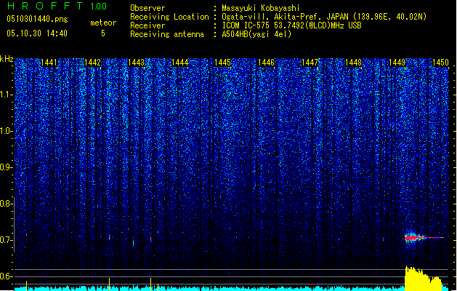The image size is (457, 291).
Task: Click the 0.8 kHz frequency tick label
Action: pos(7,204)
